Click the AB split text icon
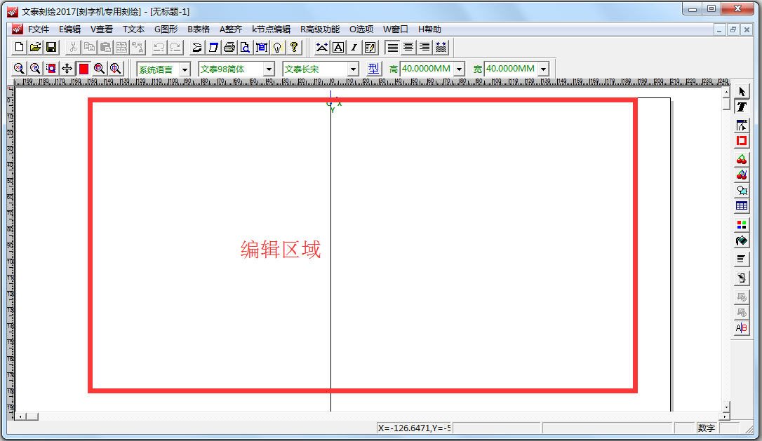The width and height of the screenshot is (762, 441). tap(742, 328)
